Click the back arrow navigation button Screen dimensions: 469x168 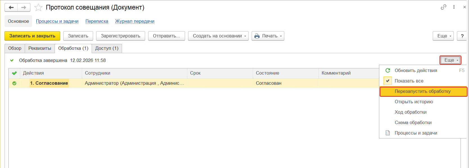11,8
